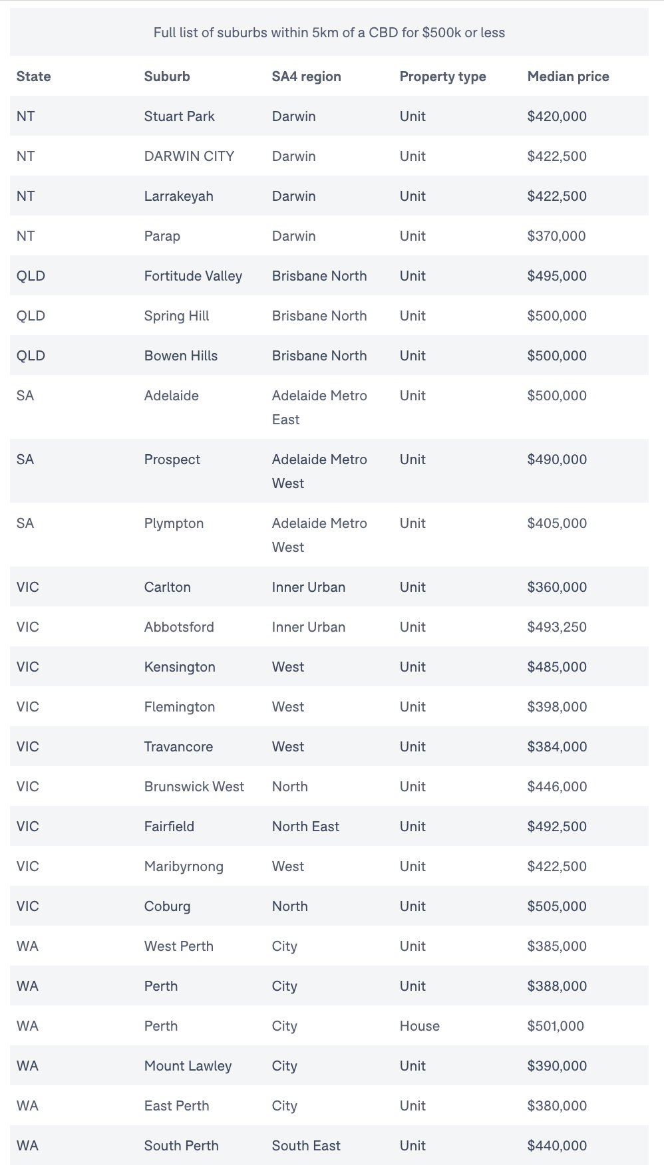Click the Fortitude Valley suburb entry

193,276
